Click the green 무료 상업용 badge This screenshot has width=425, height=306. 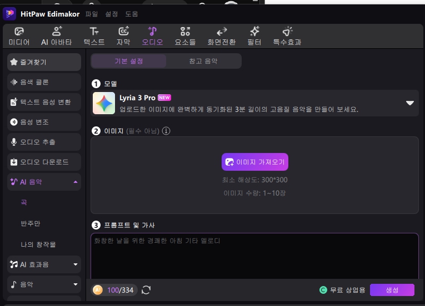323,290
